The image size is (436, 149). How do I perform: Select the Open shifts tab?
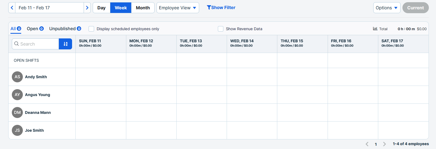point(35,29)
